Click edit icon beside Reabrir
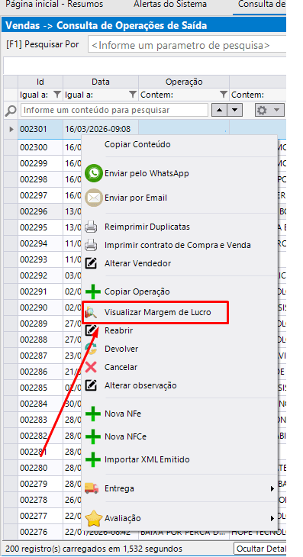 coord(92,330)
